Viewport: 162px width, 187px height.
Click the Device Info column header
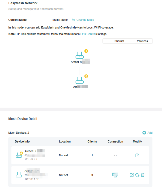[22, 141]
